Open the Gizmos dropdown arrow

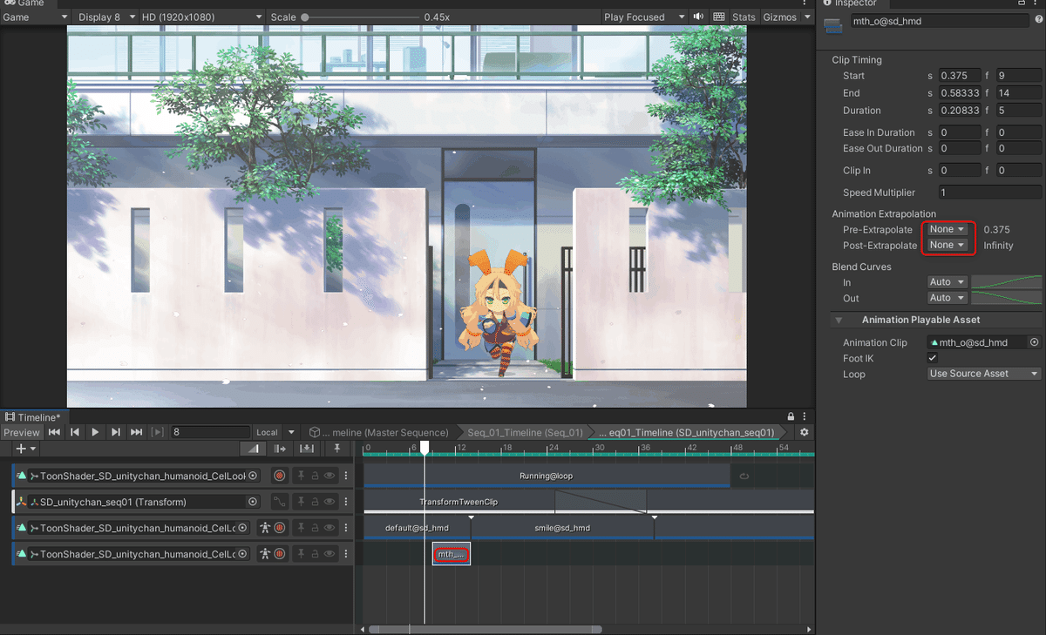click(x=807, y=17)
